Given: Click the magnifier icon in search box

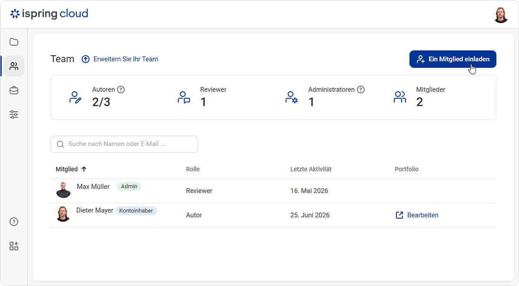Looking at the screenshot, I should click(60, 144).
